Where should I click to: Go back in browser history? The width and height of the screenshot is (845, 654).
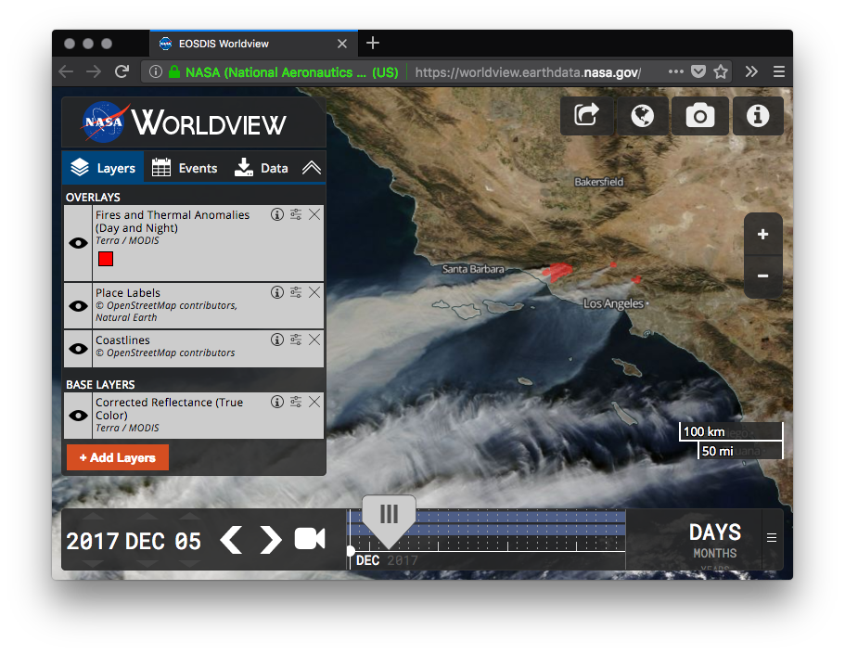click(66, 71)
